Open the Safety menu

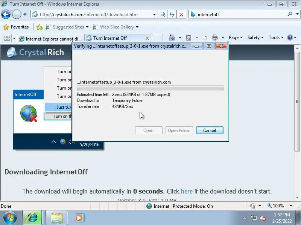[255, 37]
